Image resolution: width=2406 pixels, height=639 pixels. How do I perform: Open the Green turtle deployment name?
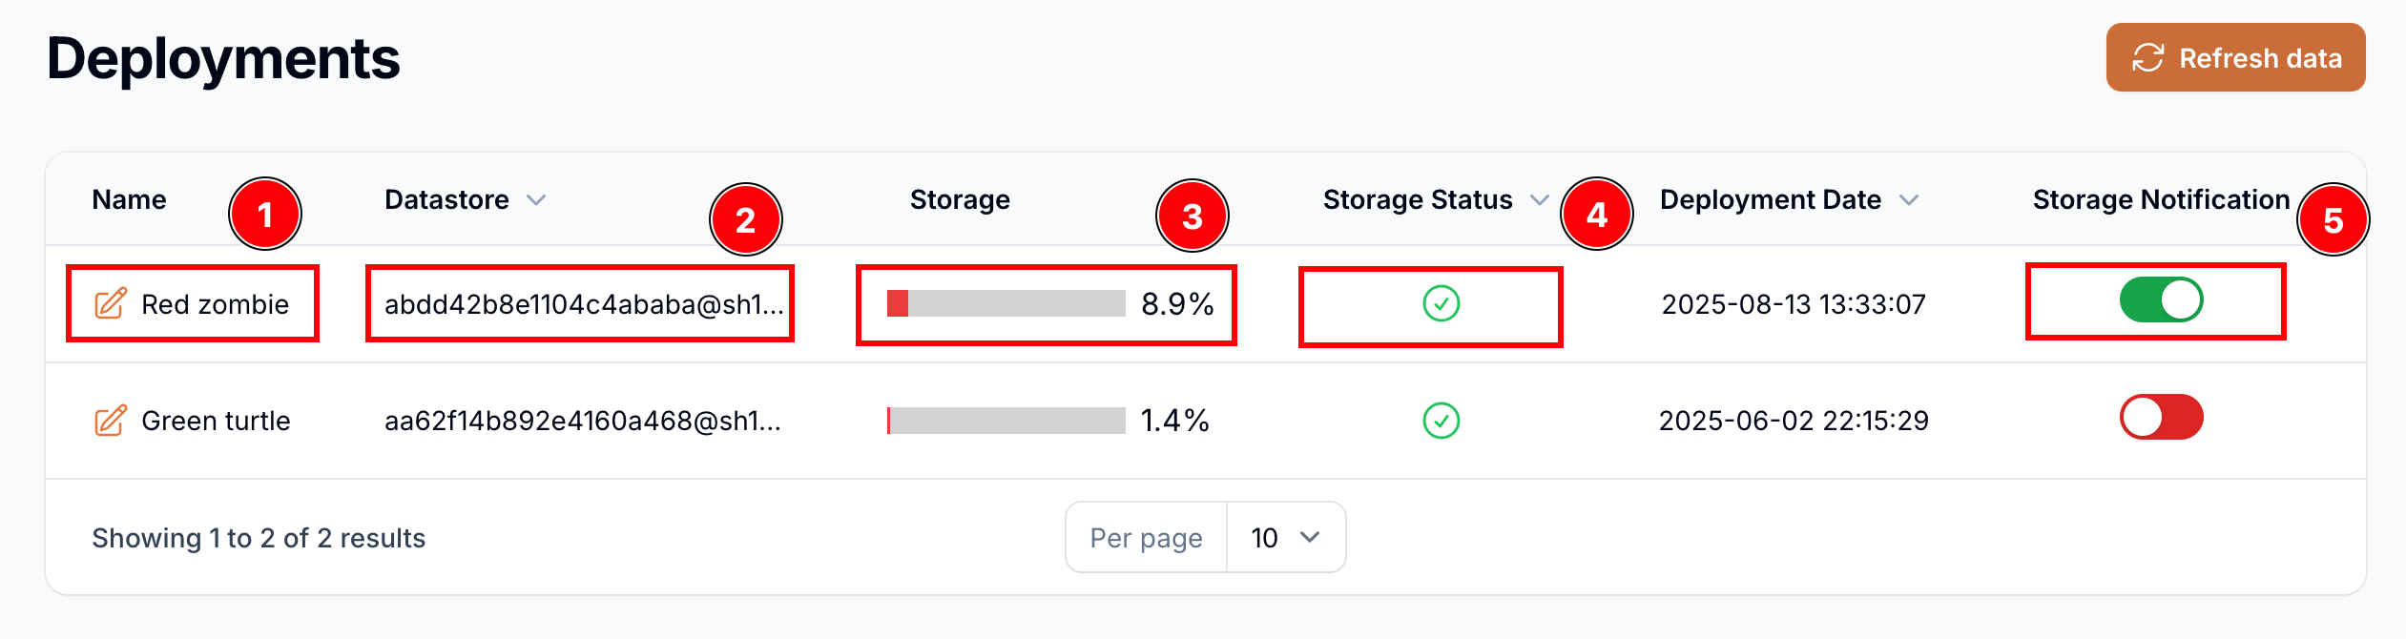(x=216, y=421)
